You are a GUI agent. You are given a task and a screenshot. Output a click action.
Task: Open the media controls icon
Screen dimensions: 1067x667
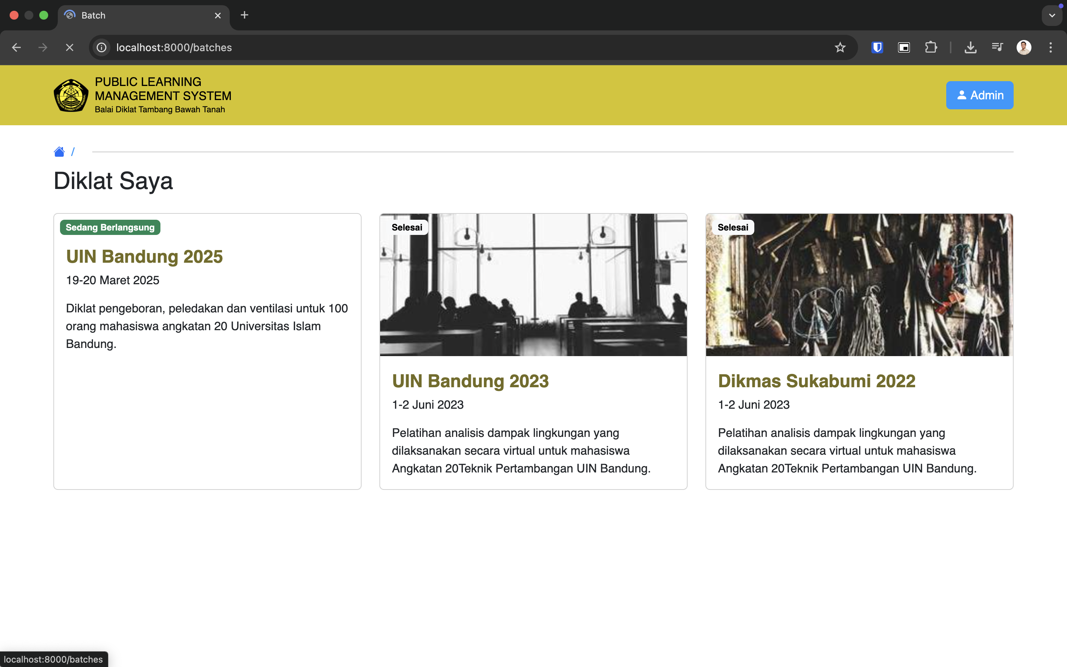pyautogui.click(x=997, y=48)
